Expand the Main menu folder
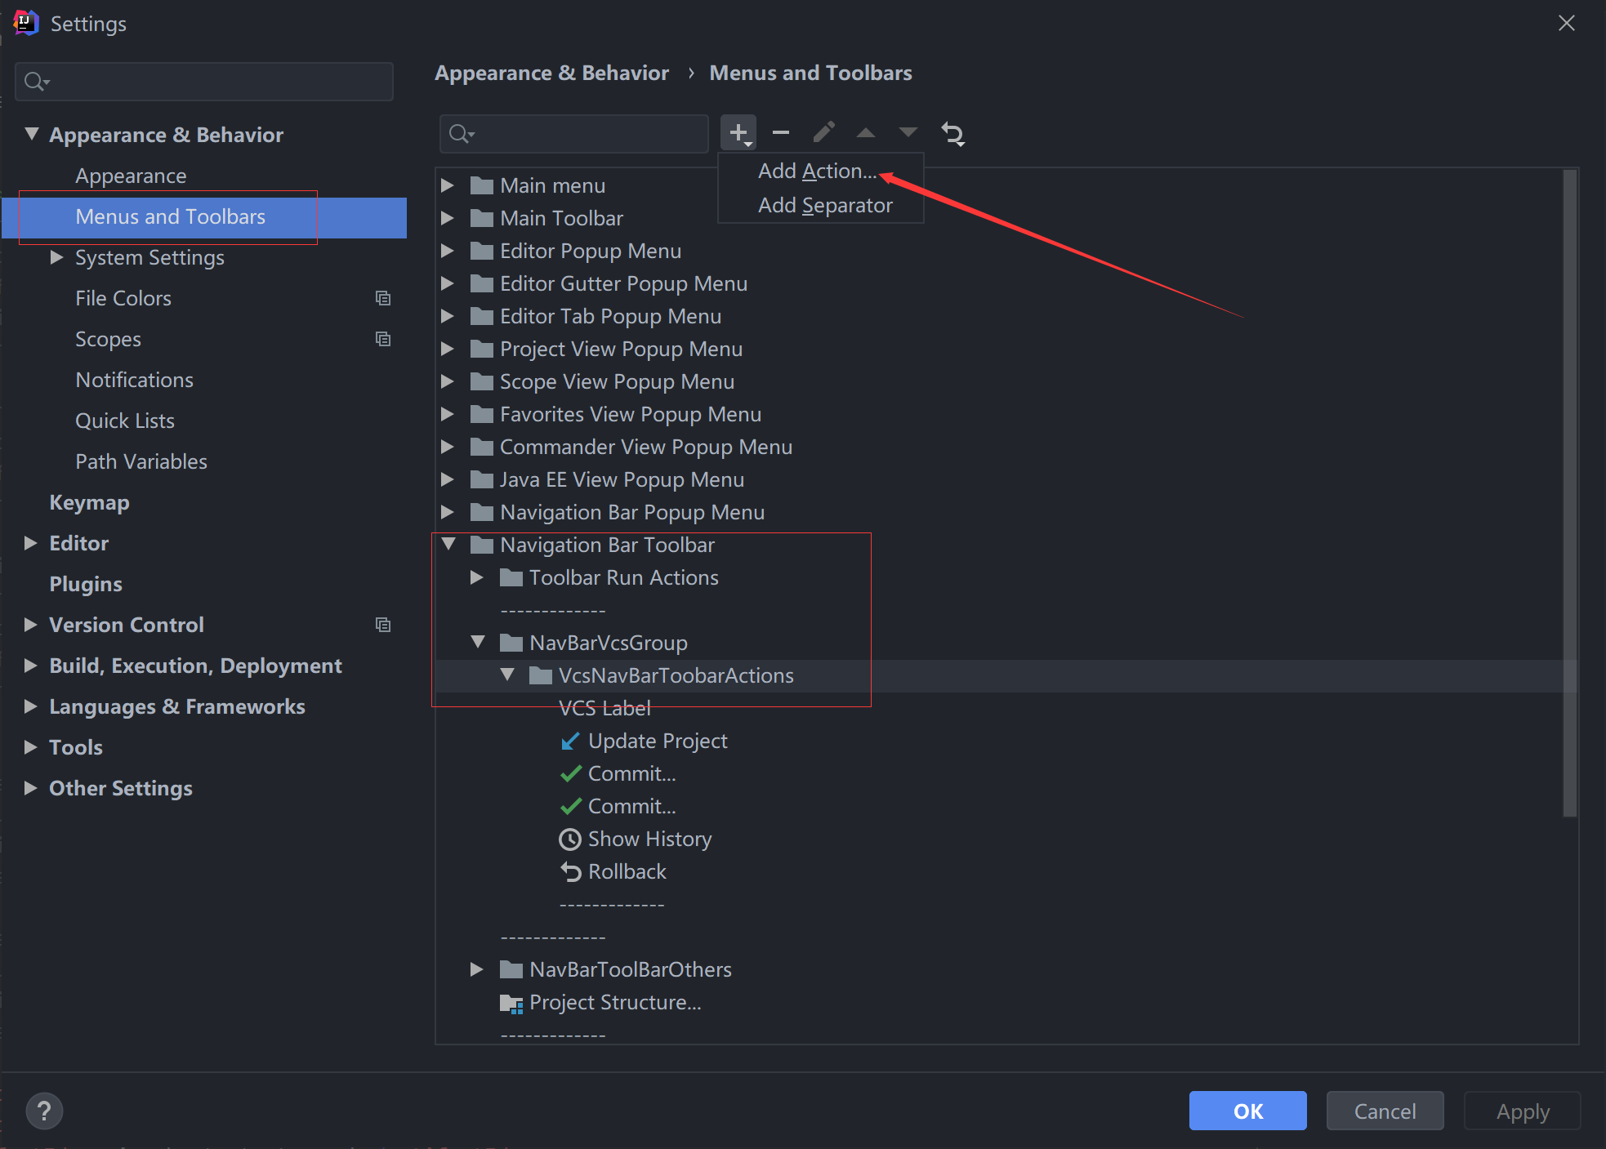Viewport: 1606px width, 1149px height. [x=448, y=185]
